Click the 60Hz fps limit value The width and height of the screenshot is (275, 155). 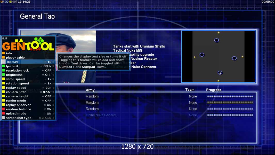47,66
